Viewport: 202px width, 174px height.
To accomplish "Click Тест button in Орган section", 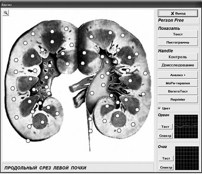I will (165, 127).
